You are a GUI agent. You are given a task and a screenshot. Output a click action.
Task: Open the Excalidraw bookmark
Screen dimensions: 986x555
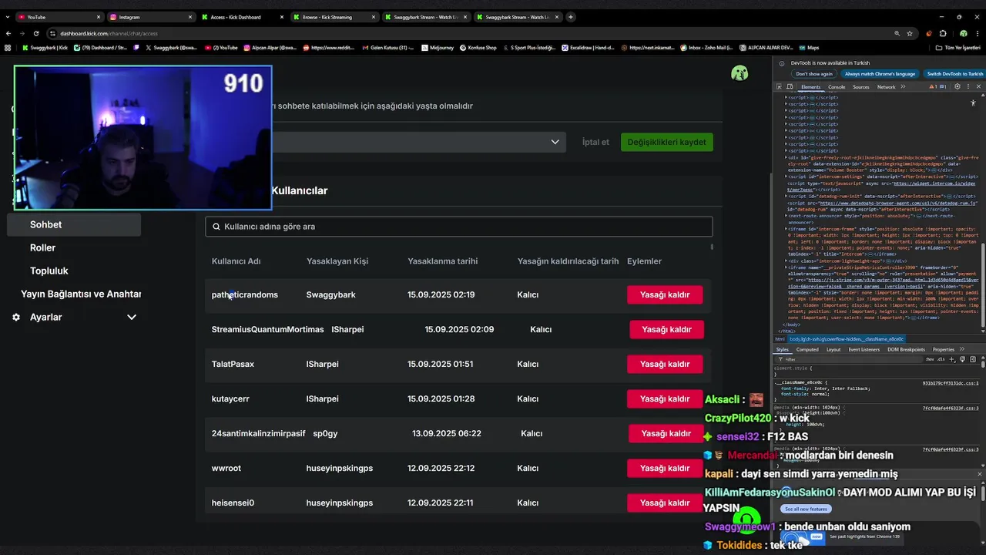[587, 47]
